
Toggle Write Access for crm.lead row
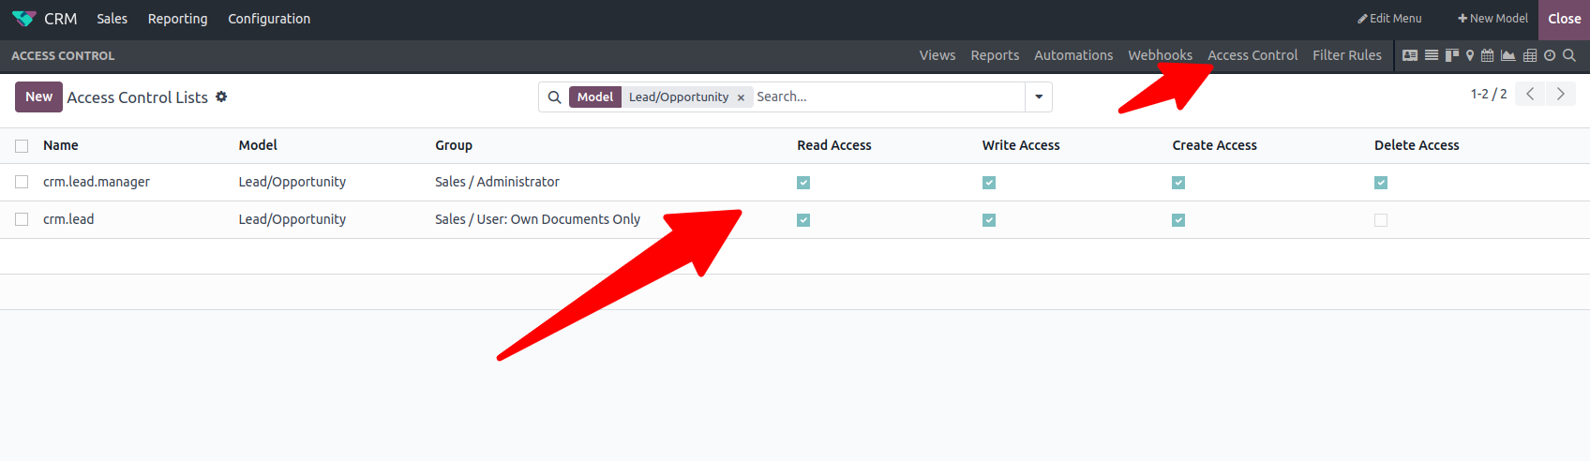[x=989, y=220]
